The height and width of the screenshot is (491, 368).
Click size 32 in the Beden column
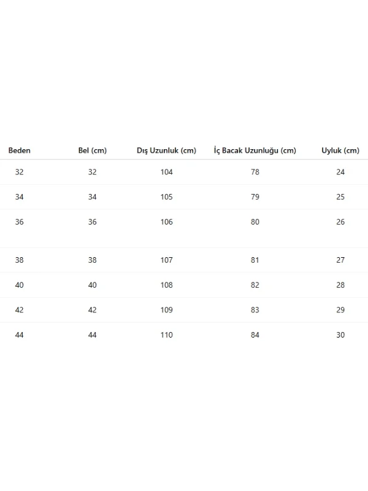20,172
